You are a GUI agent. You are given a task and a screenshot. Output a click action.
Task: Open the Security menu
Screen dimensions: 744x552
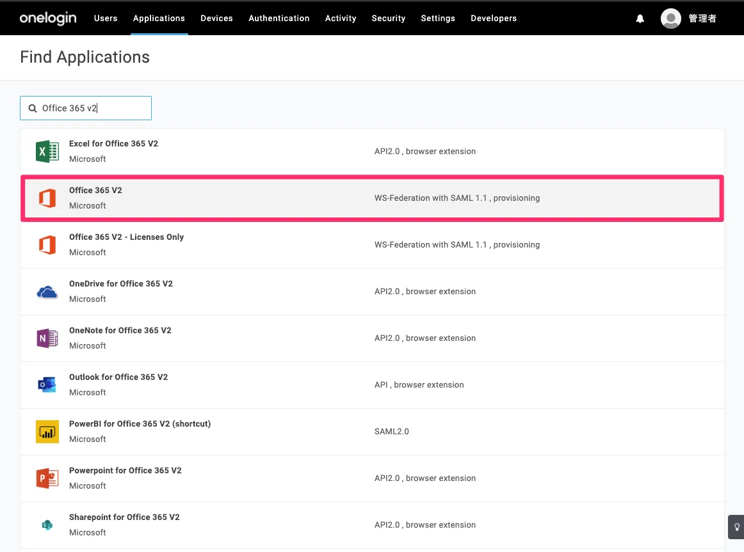click(389, 19)
